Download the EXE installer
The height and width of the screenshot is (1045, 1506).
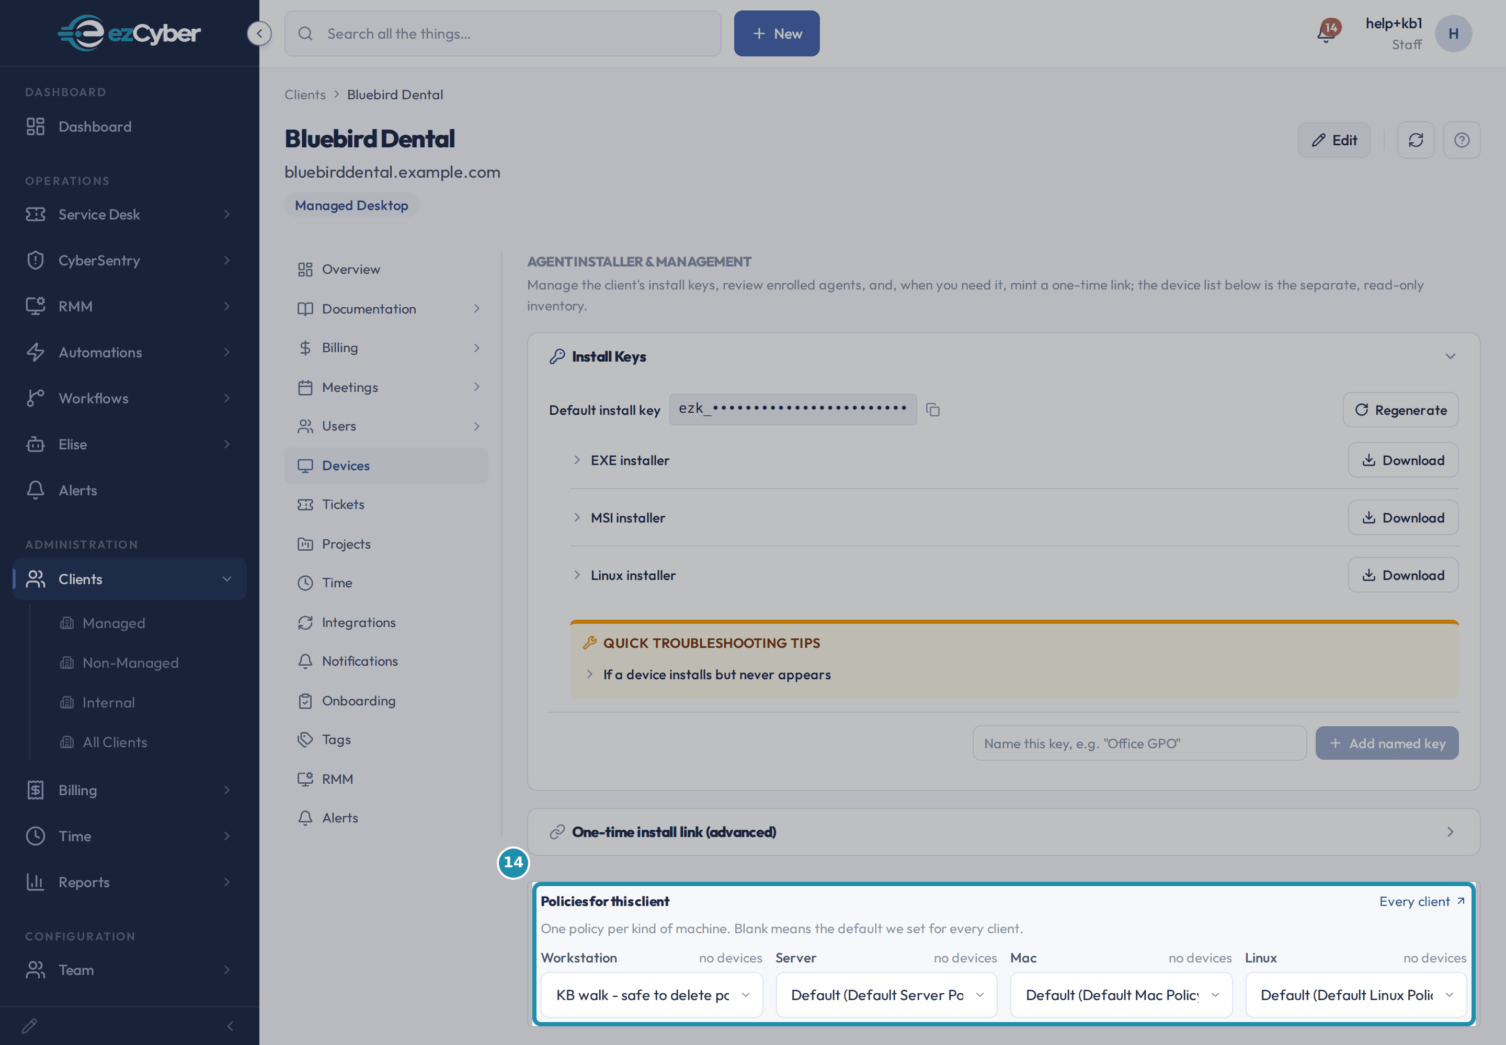tap(1403, 460)
